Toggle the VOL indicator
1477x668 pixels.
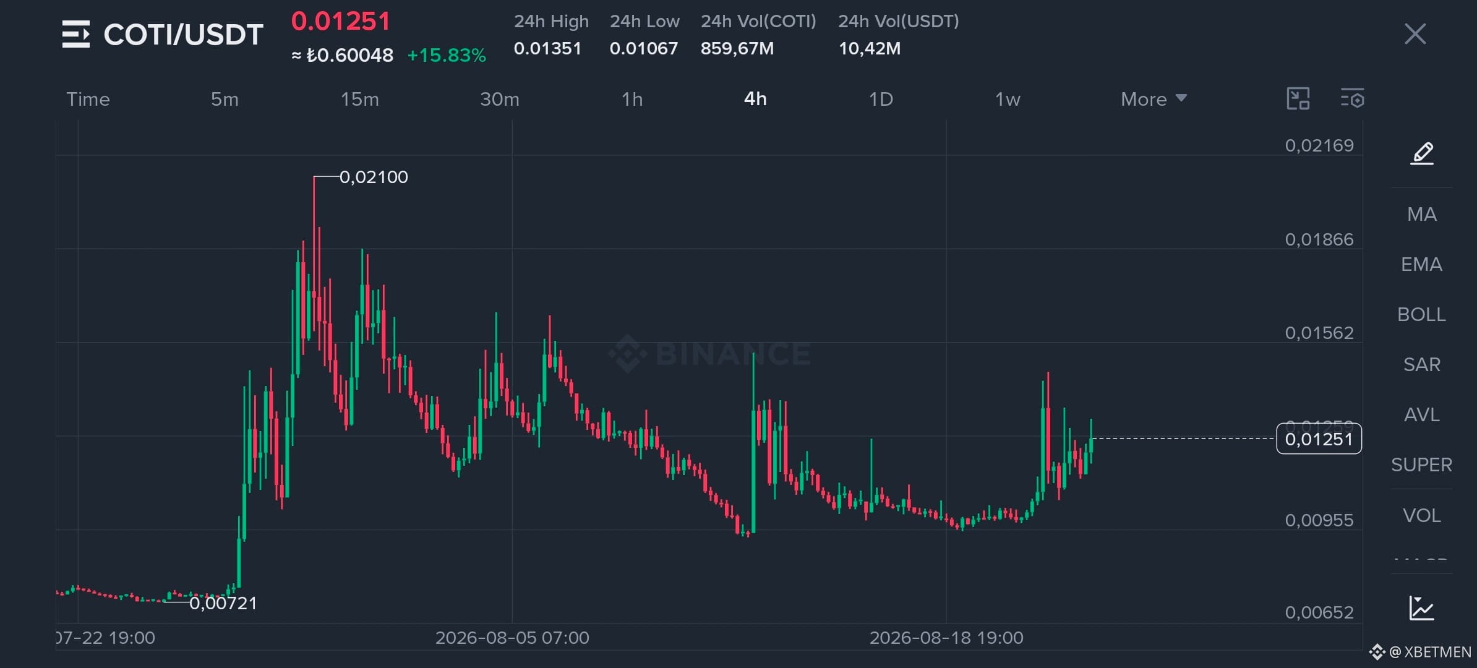coord(1421,516)
